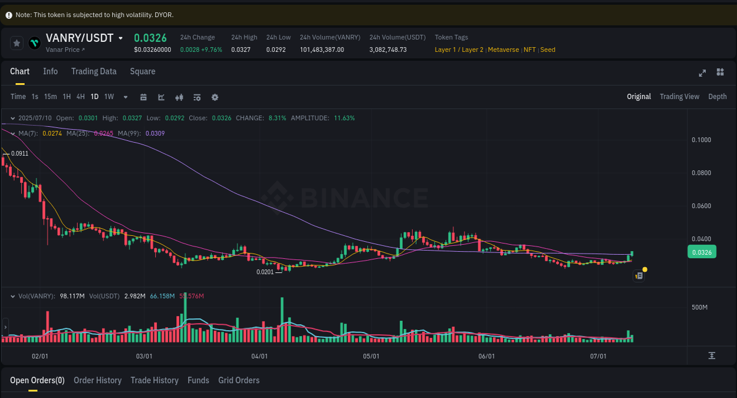Expand the chart with the fullscreen icon
Screen dimensions: 737x398
point(702,73)
